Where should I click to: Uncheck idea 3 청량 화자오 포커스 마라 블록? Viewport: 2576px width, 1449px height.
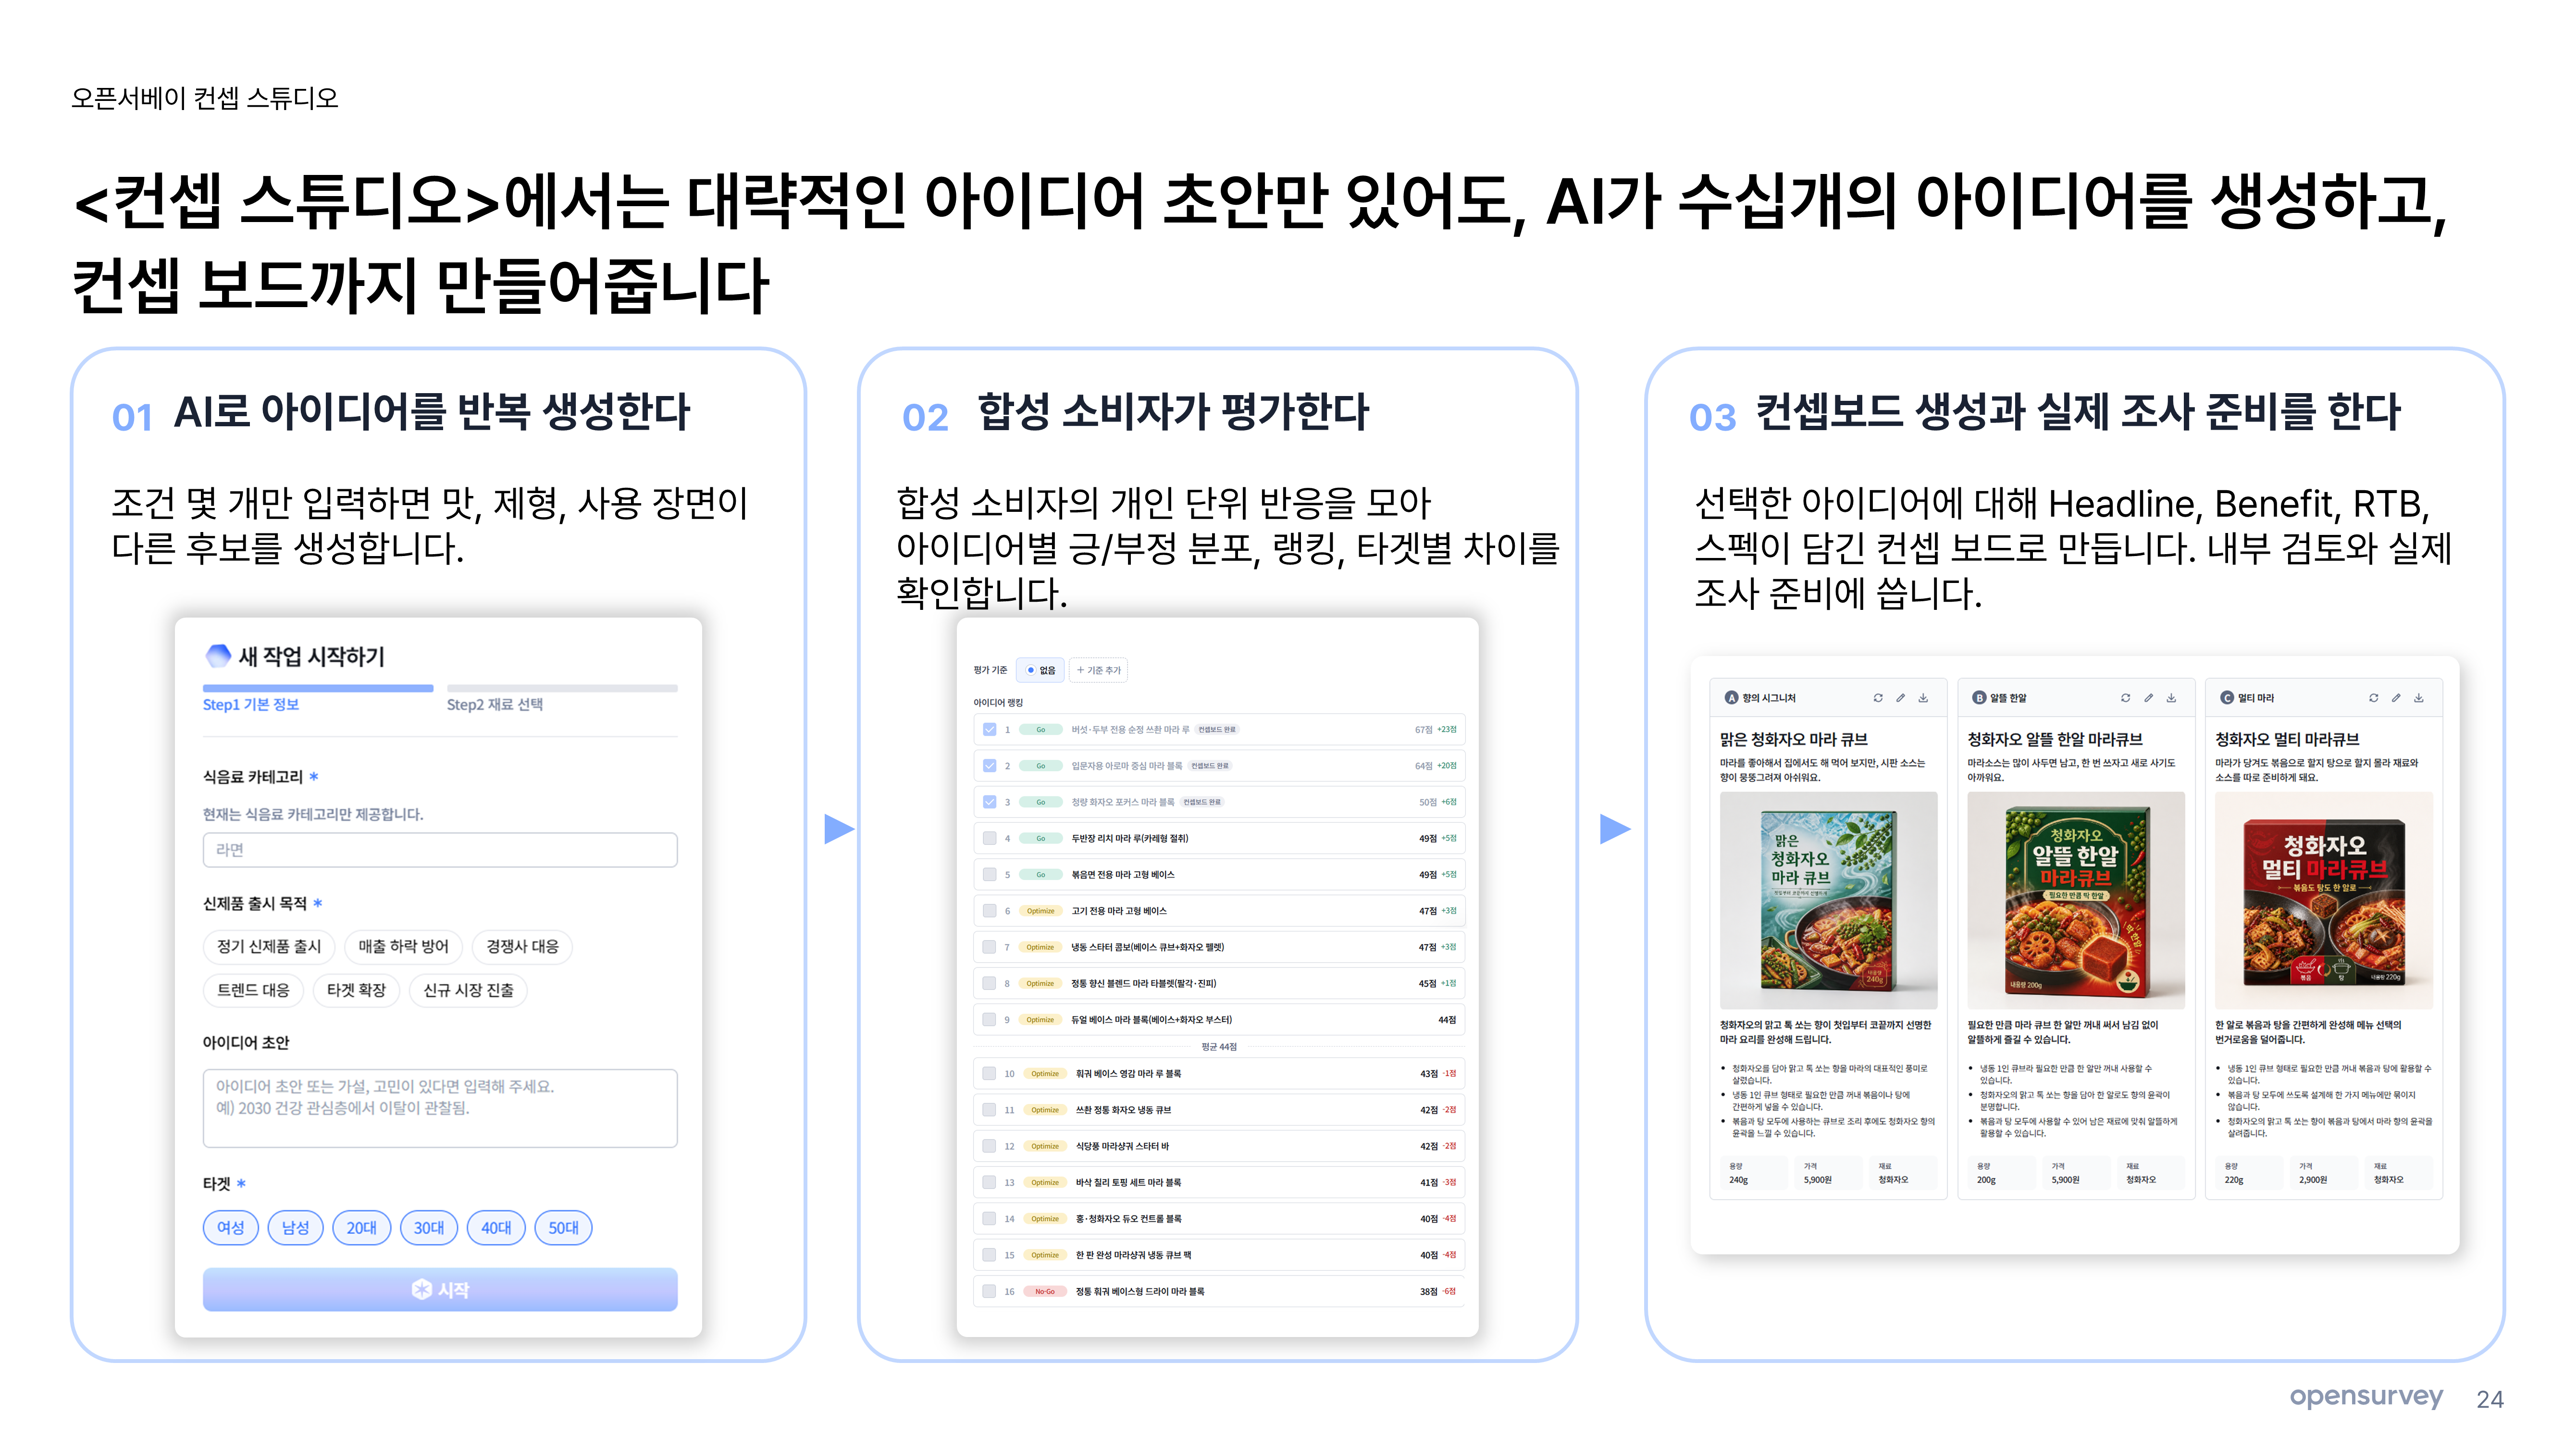click(x=989, y=802)
